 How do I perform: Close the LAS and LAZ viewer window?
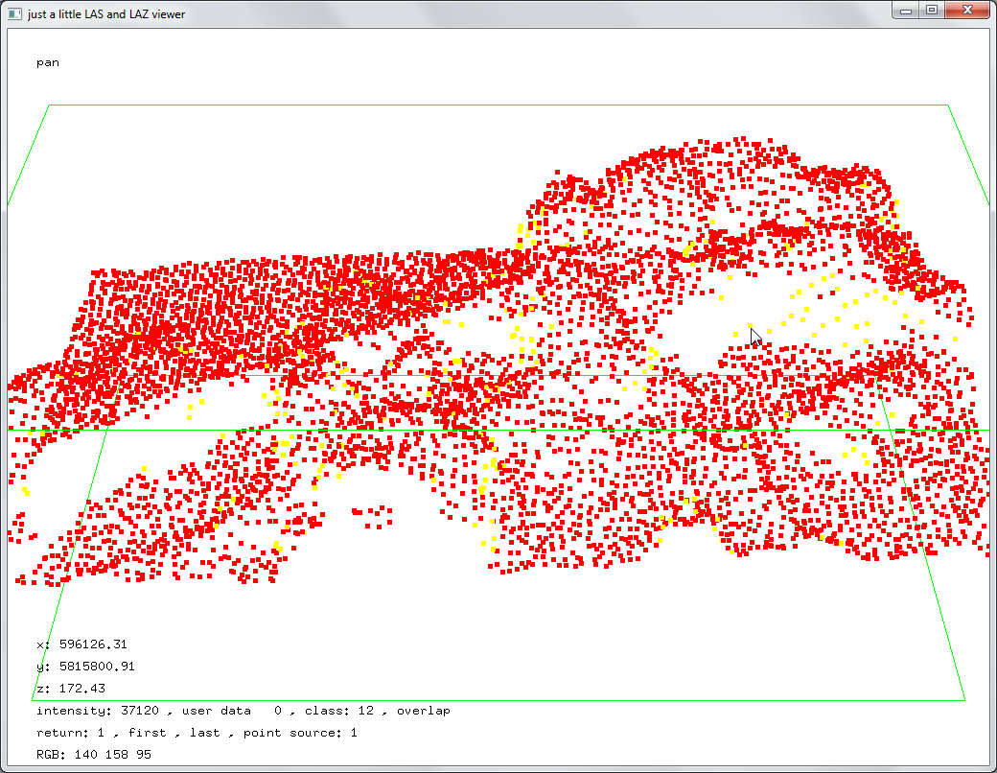pos(968,11)
